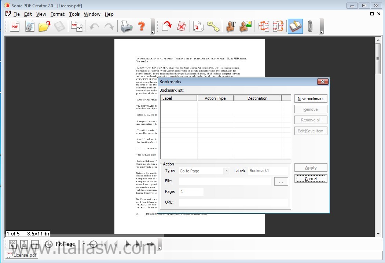Viewport: 385px width, 263px height.
Task: Switch to the License.pdf document tab
Action: pos(22,255)
